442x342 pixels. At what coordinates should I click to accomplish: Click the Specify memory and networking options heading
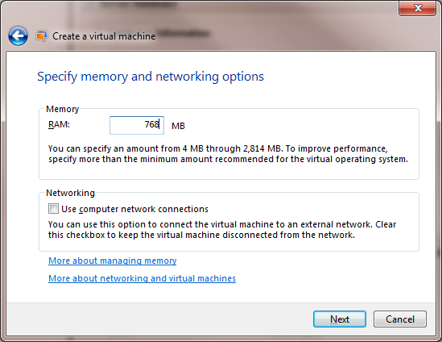(151, 77)
